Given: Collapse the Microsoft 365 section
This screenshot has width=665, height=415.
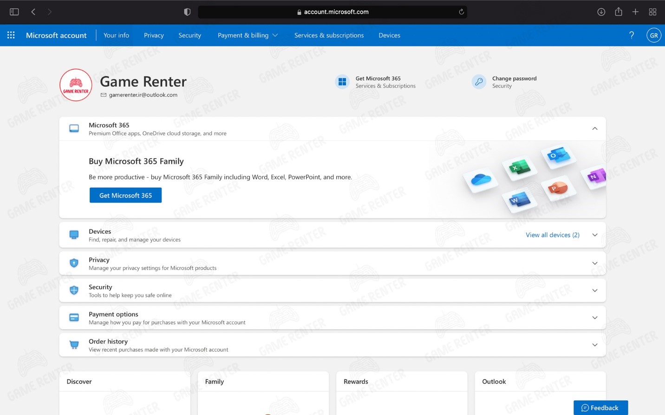Looking at the screenshot, I should click(x=595, y=128).
